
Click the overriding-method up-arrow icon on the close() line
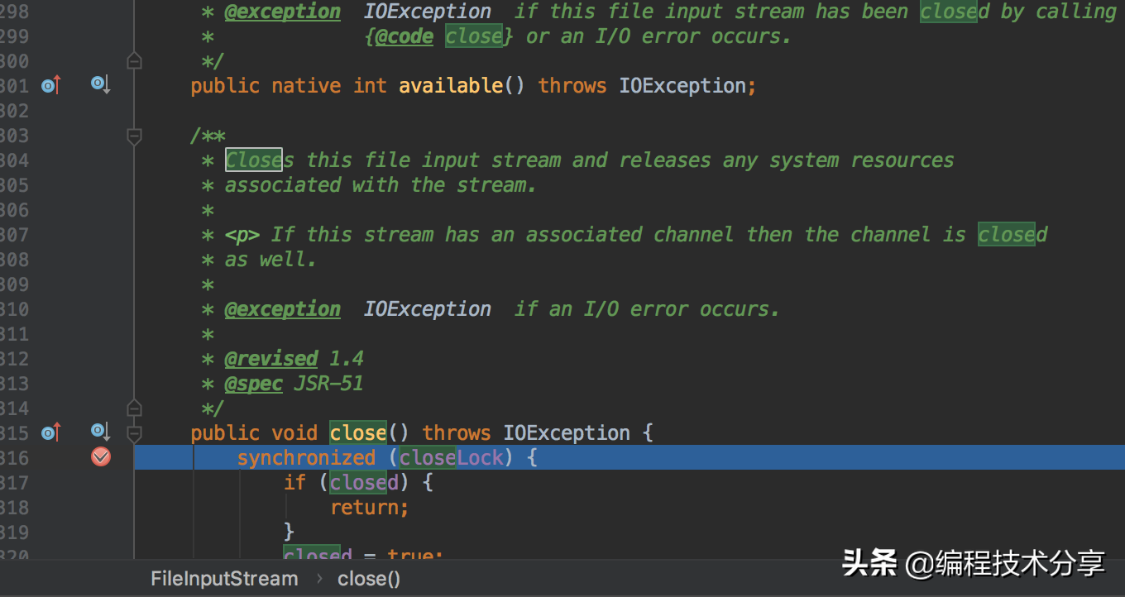pos(51,432)
